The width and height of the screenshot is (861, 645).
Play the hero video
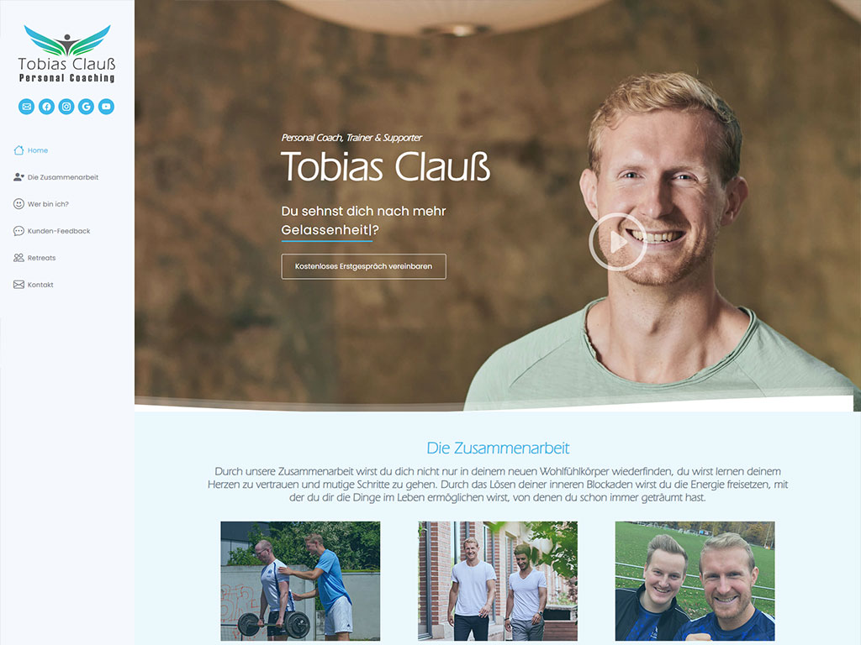(x=618, y=242)
